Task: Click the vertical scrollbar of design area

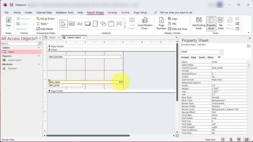Action: pyautogui.click(x=177, y=72)
